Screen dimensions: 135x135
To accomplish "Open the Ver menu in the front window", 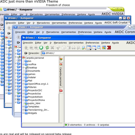I will tap(46, 43).
